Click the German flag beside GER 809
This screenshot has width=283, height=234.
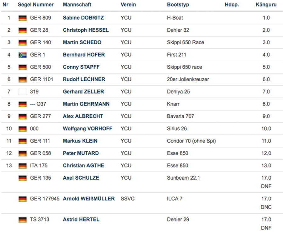22,18
